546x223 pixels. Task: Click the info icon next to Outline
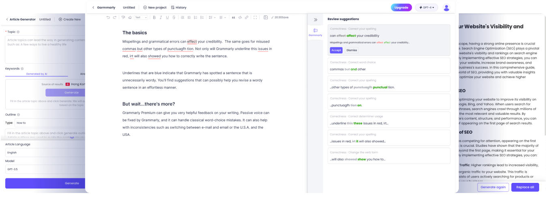coord(19,115)
